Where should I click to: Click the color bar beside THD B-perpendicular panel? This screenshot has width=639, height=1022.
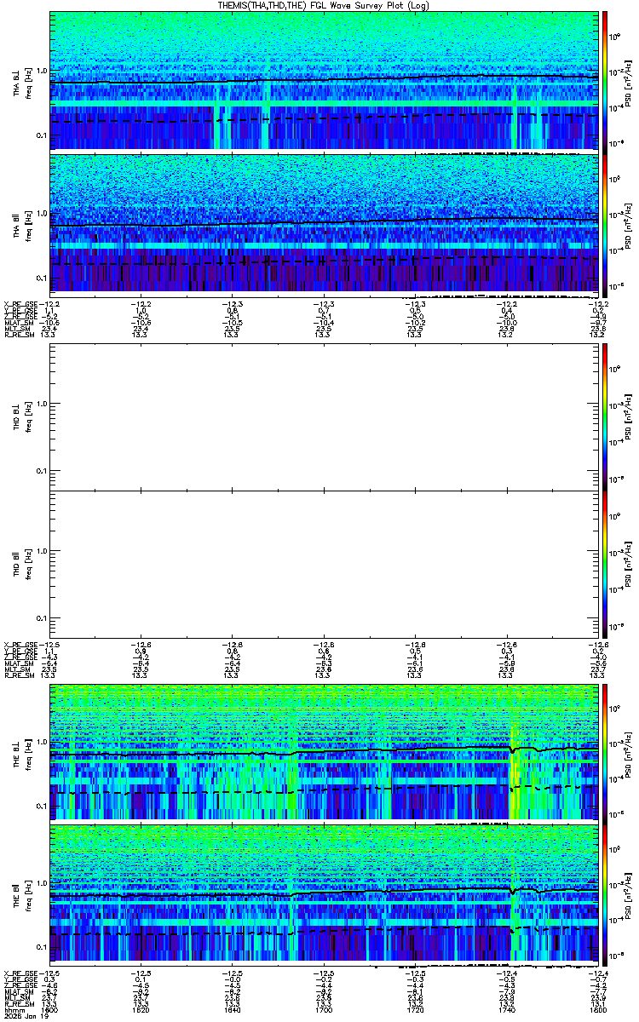(605, 416)
